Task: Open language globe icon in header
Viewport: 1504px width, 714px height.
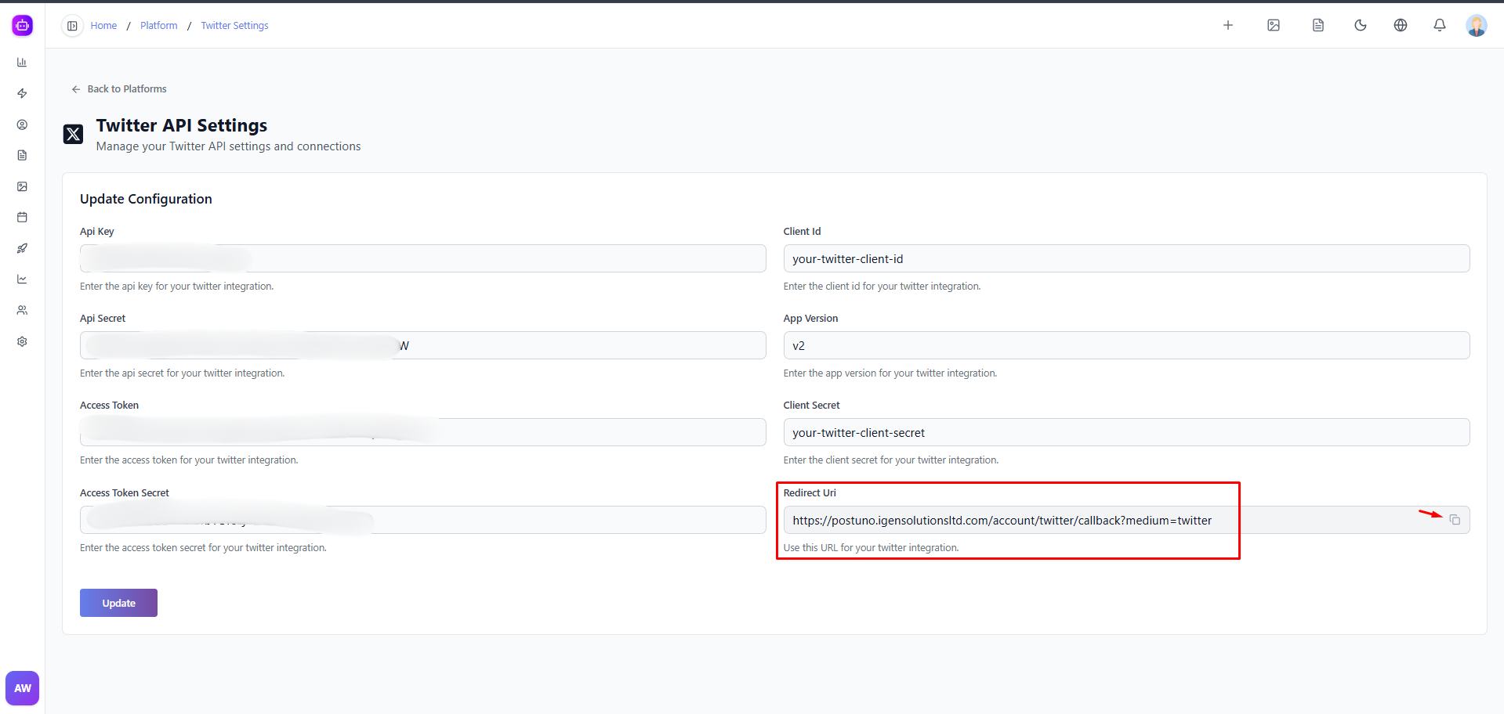Action: (x=1400, y=25)
